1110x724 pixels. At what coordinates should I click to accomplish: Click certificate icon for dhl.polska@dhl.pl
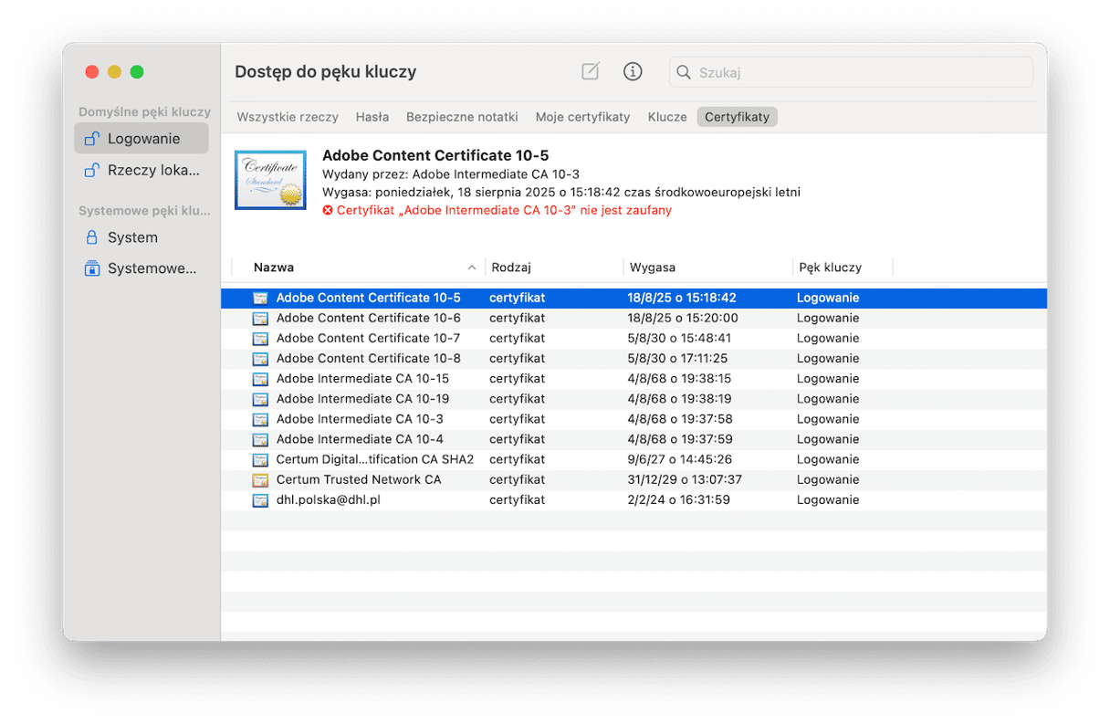(x=260, y=500)
